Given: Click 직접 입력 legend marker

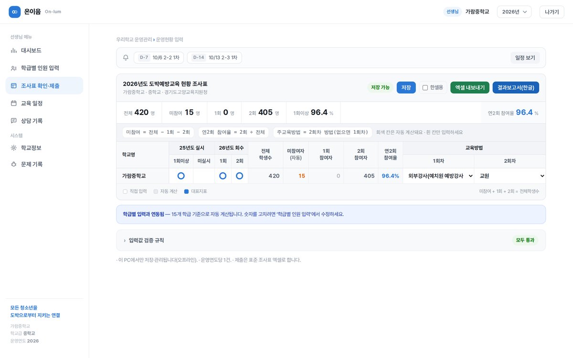Looking at the screenshot, I should tap(125, 191).
